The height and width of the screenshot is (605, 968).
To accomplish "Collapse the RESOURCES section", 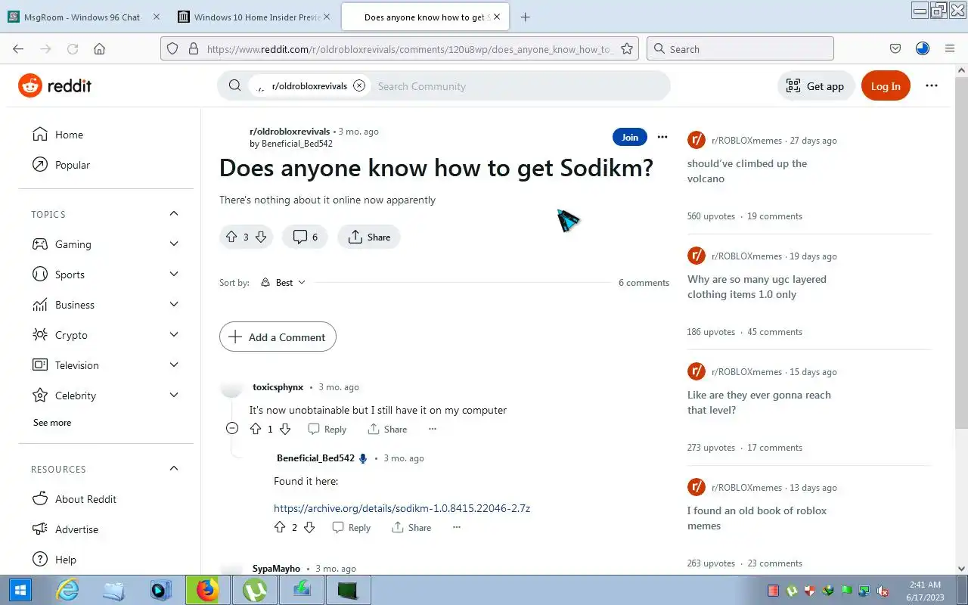I will (174, 468).
